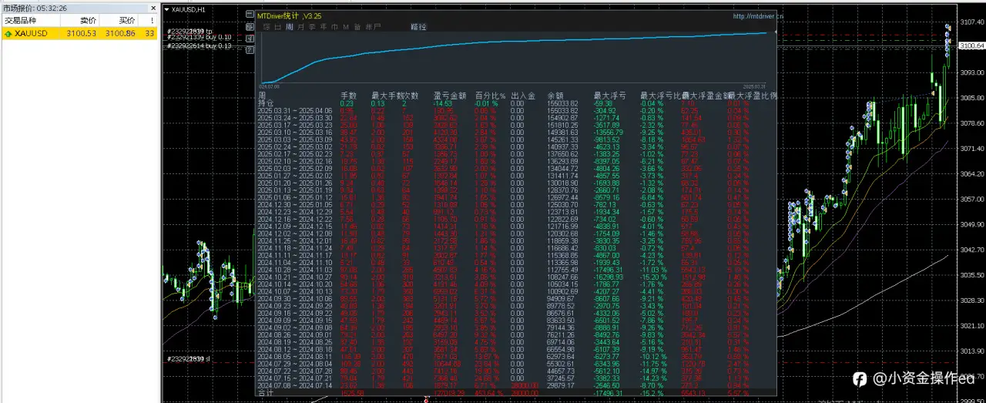Select the 合计 totals row label

pos(266,392)
